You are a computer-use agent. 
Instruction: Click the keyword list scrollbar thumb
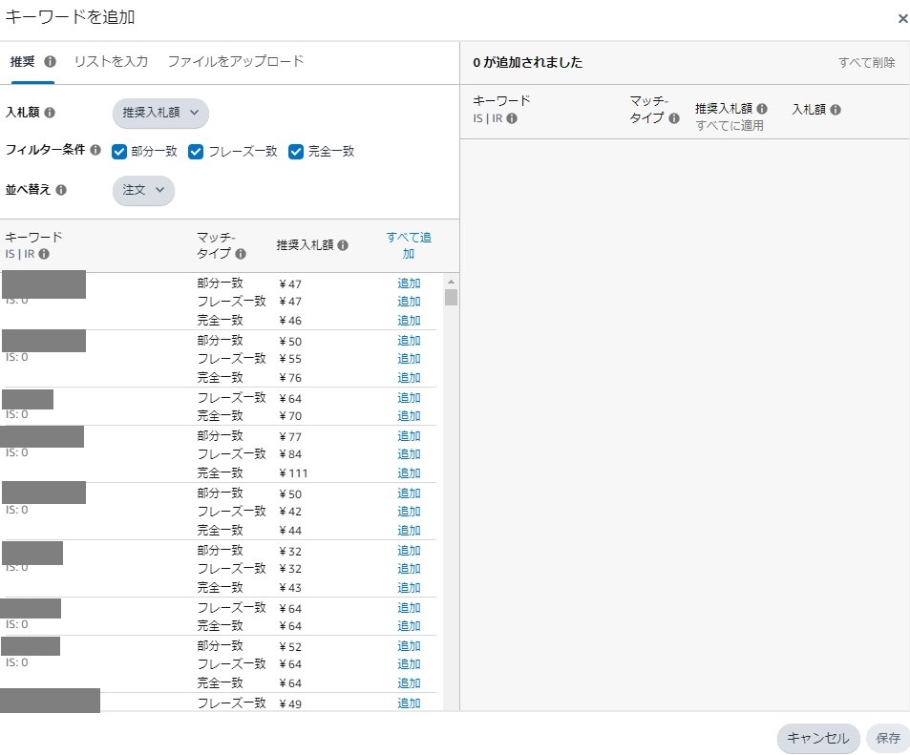(451, 297)
